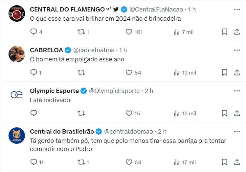Open the @cabreloatips handle link

(x=94, y=50)
